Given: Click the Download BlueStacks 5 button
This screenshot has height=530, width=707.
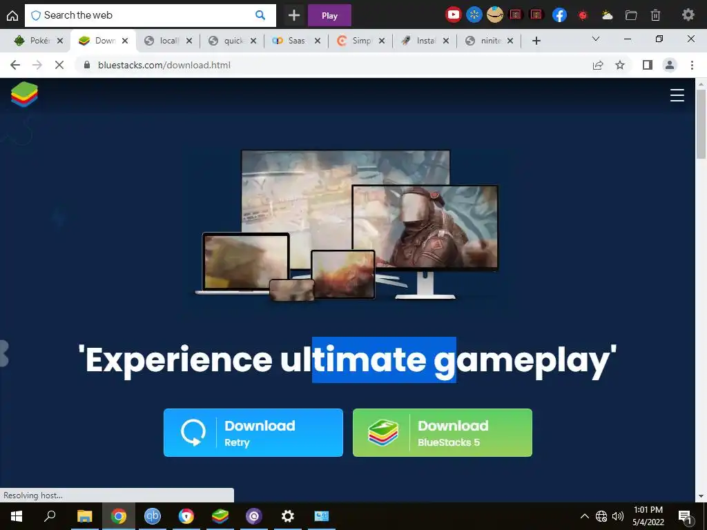Looking at the screenshot, I should pyautogui.click(x=443, y=433).
